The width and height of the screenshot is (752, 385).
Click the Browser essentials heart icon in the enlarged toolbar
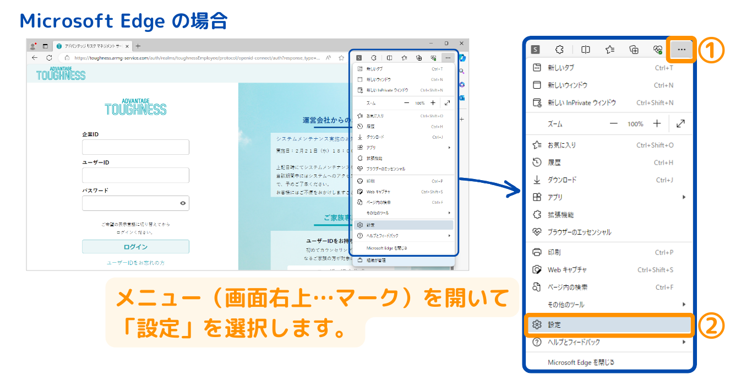pos(658,50)
